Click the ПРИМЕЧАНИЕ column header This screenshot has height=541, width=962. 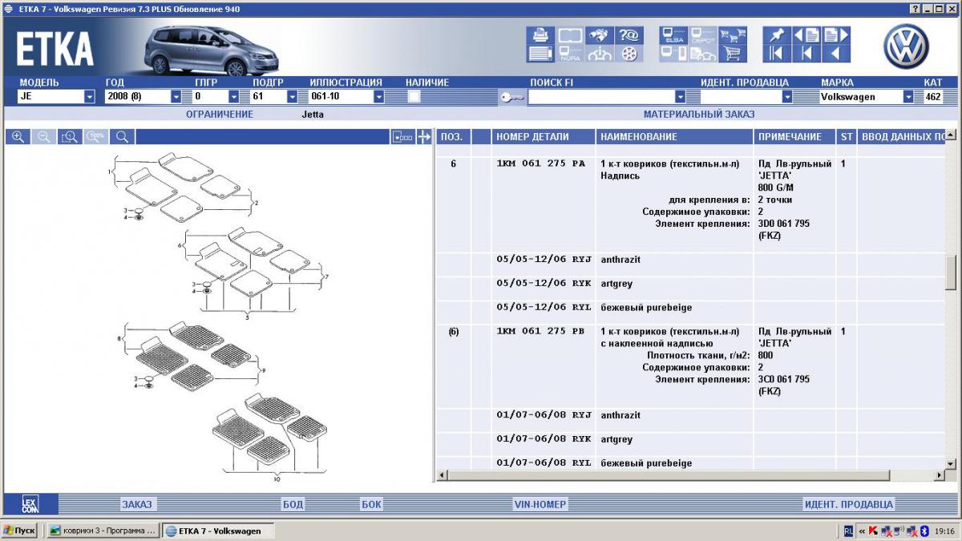pyautogui.click(x=795, y=137)
